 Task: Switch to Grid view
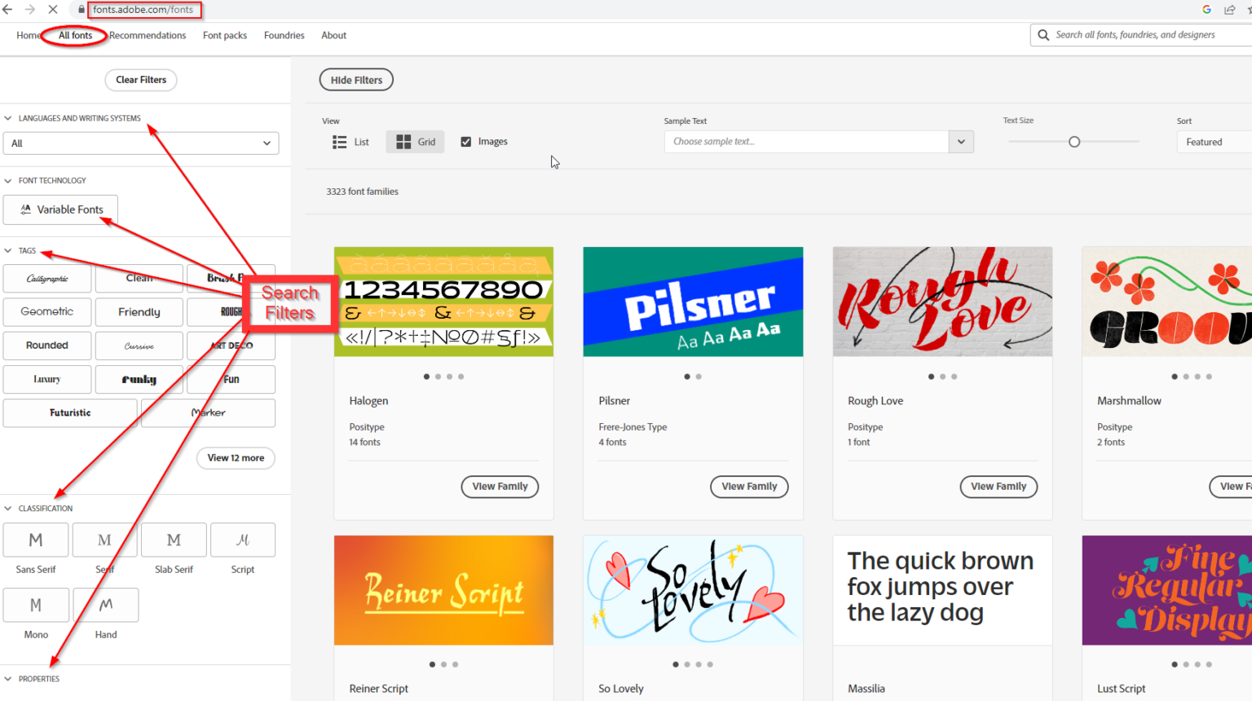(416, 142)
